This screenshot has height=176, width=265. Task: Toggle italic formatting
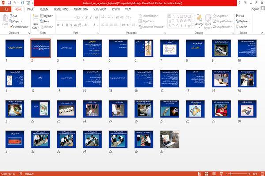[62, 25]
